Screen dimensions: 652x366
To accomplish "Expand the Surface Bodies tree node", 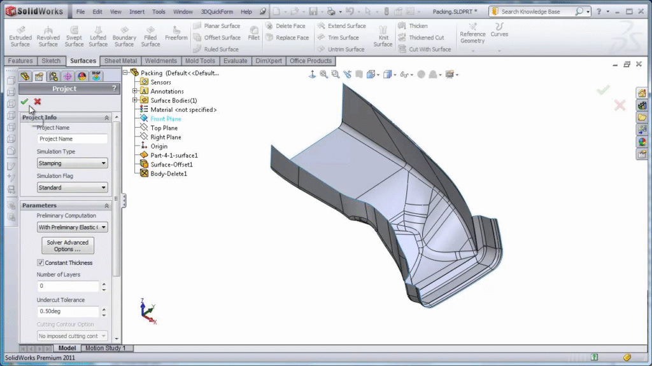I will point(135,100).
